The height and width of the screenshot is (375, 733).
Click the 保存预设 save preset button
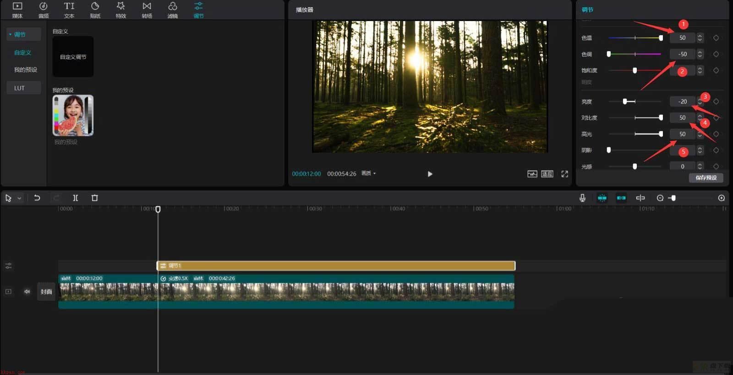point(706,178)
